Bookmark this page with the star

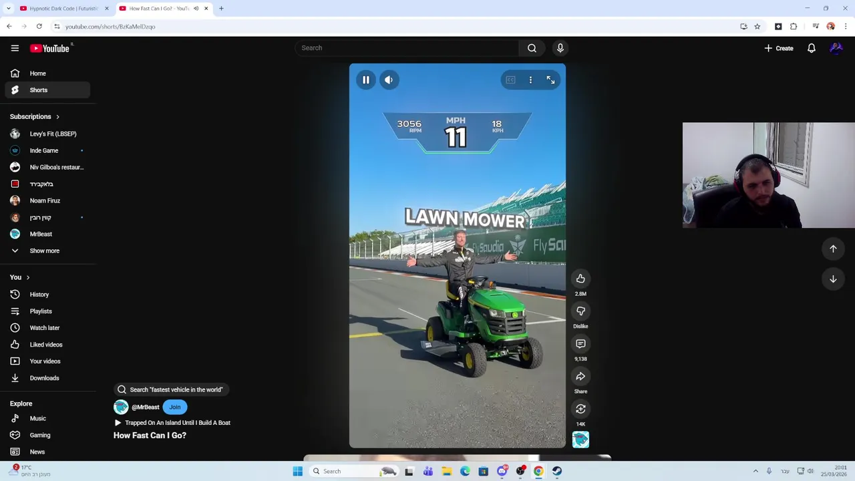(x=757, y=27)
